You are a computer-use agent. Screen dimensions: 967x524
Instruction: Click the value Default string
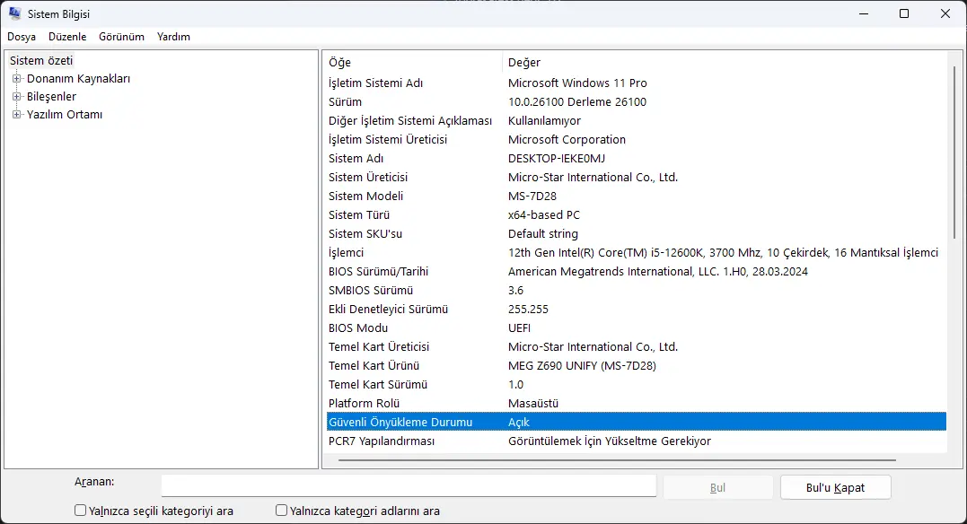[542, 233]
